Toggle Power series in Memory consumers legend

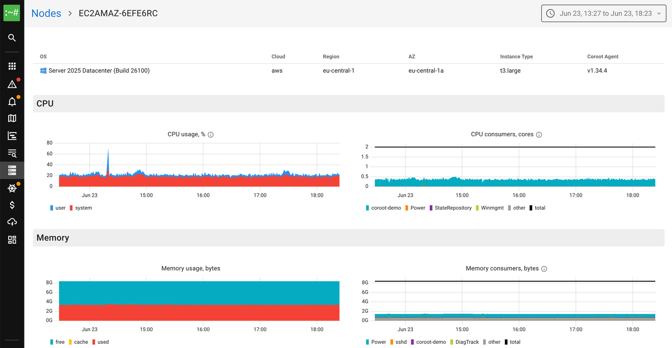coord(376,342)
